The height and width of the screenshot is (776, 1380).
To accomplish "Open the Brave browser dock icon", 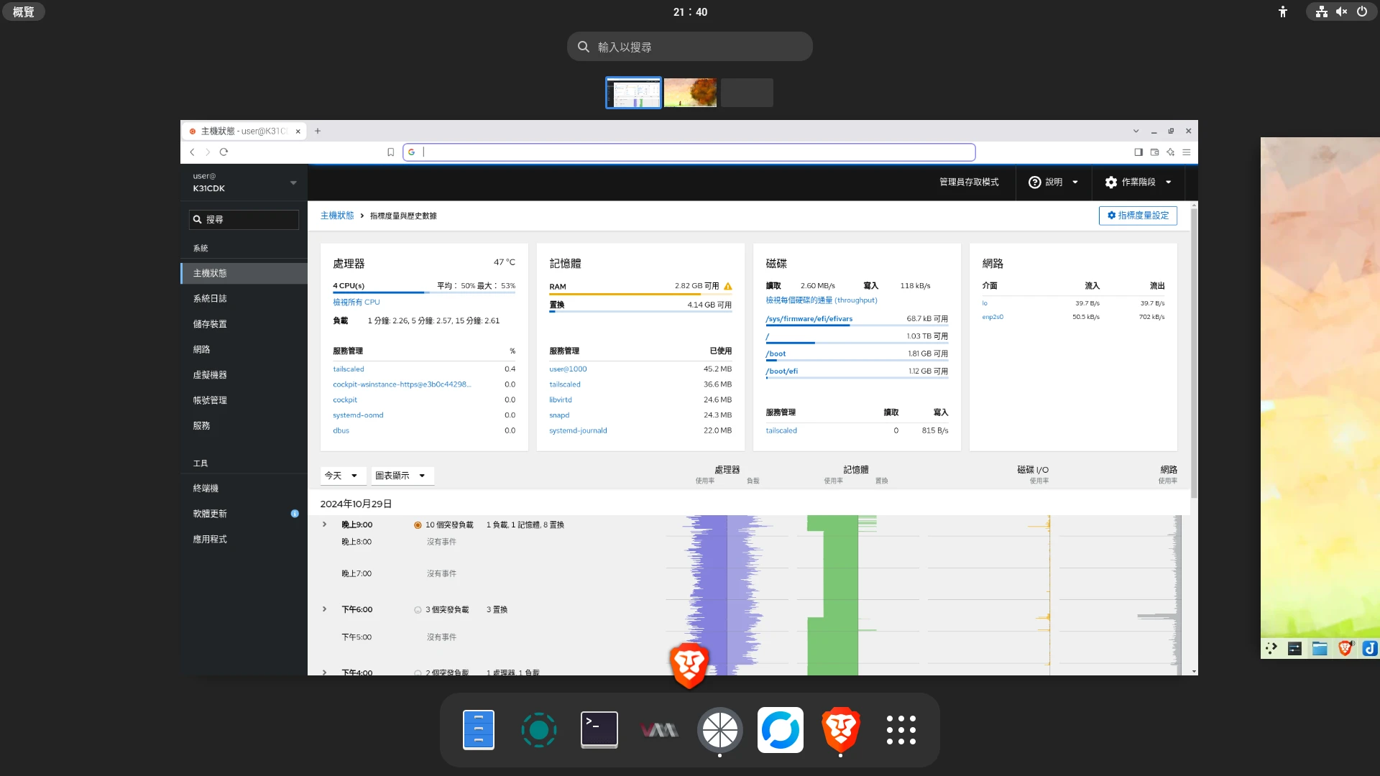I will (x=840, y=729).
